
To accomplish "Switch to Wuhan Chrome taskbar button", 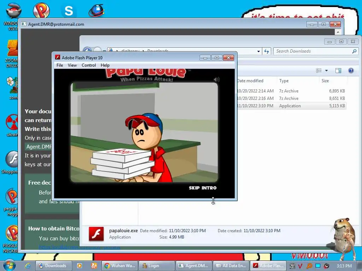I will pos(119,266).
